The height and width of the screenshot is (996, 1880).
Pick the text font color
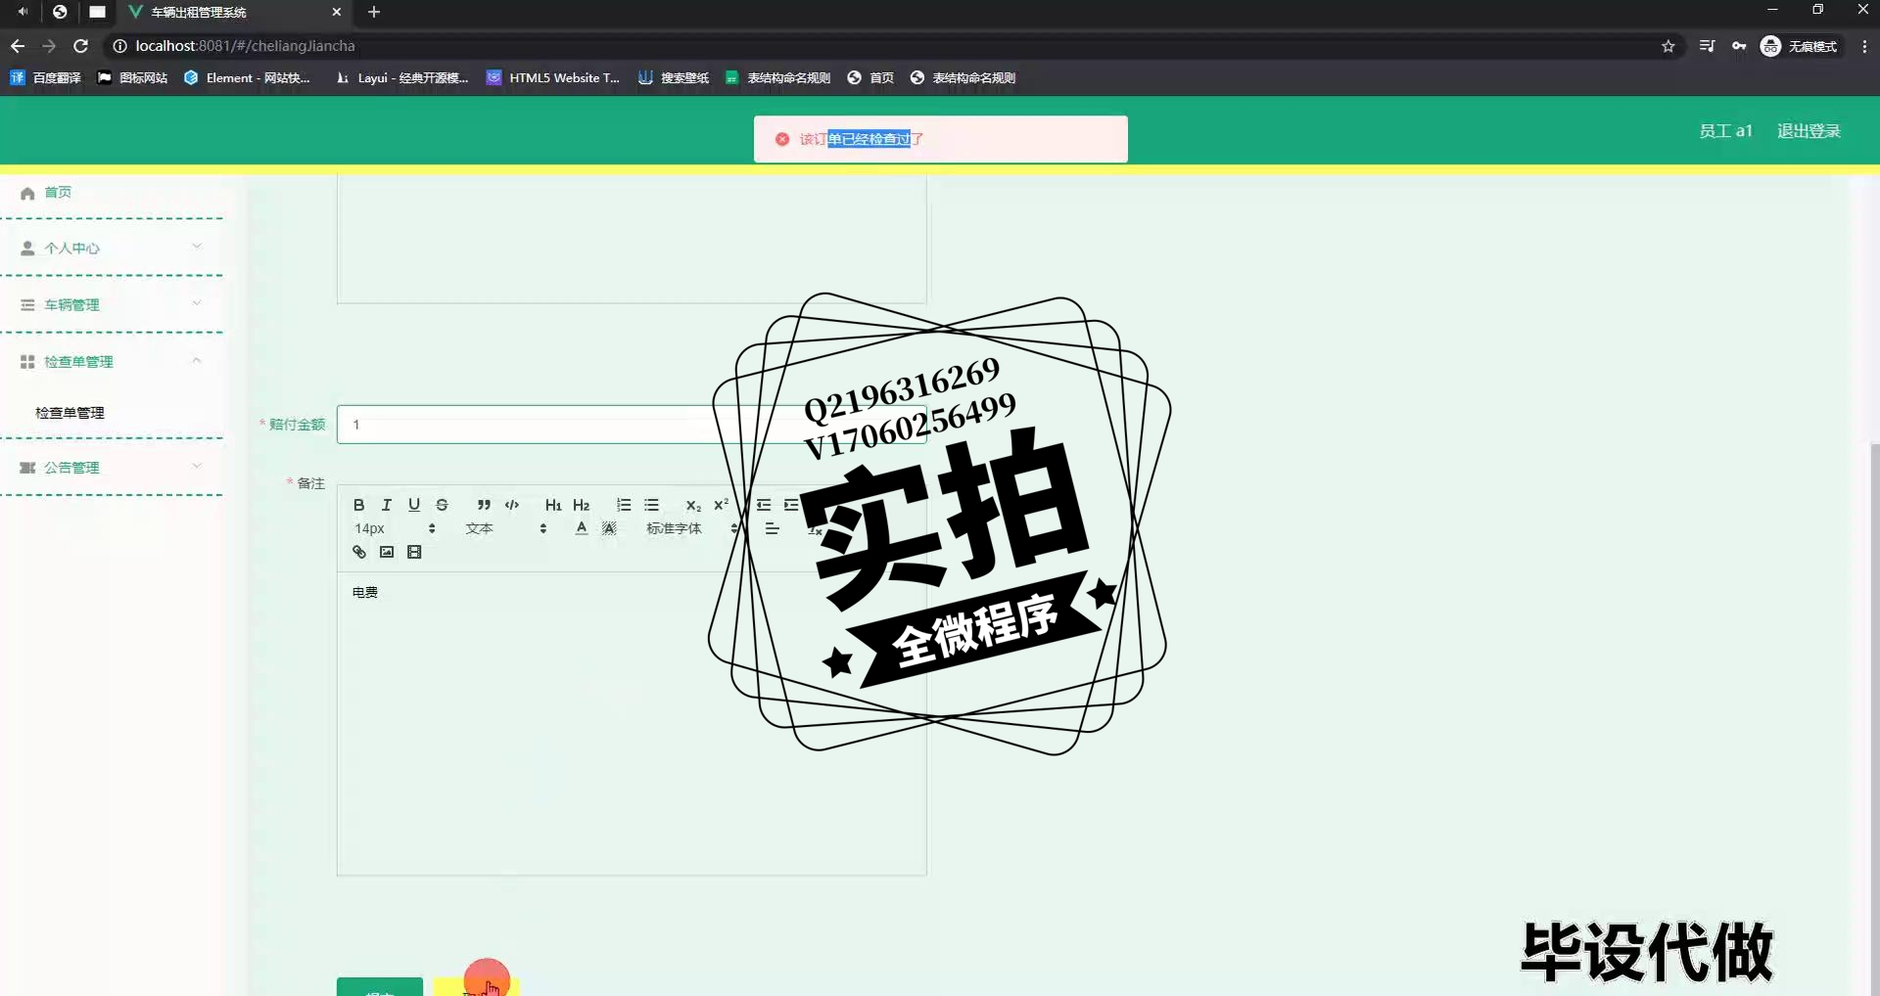tap(582, 528)
